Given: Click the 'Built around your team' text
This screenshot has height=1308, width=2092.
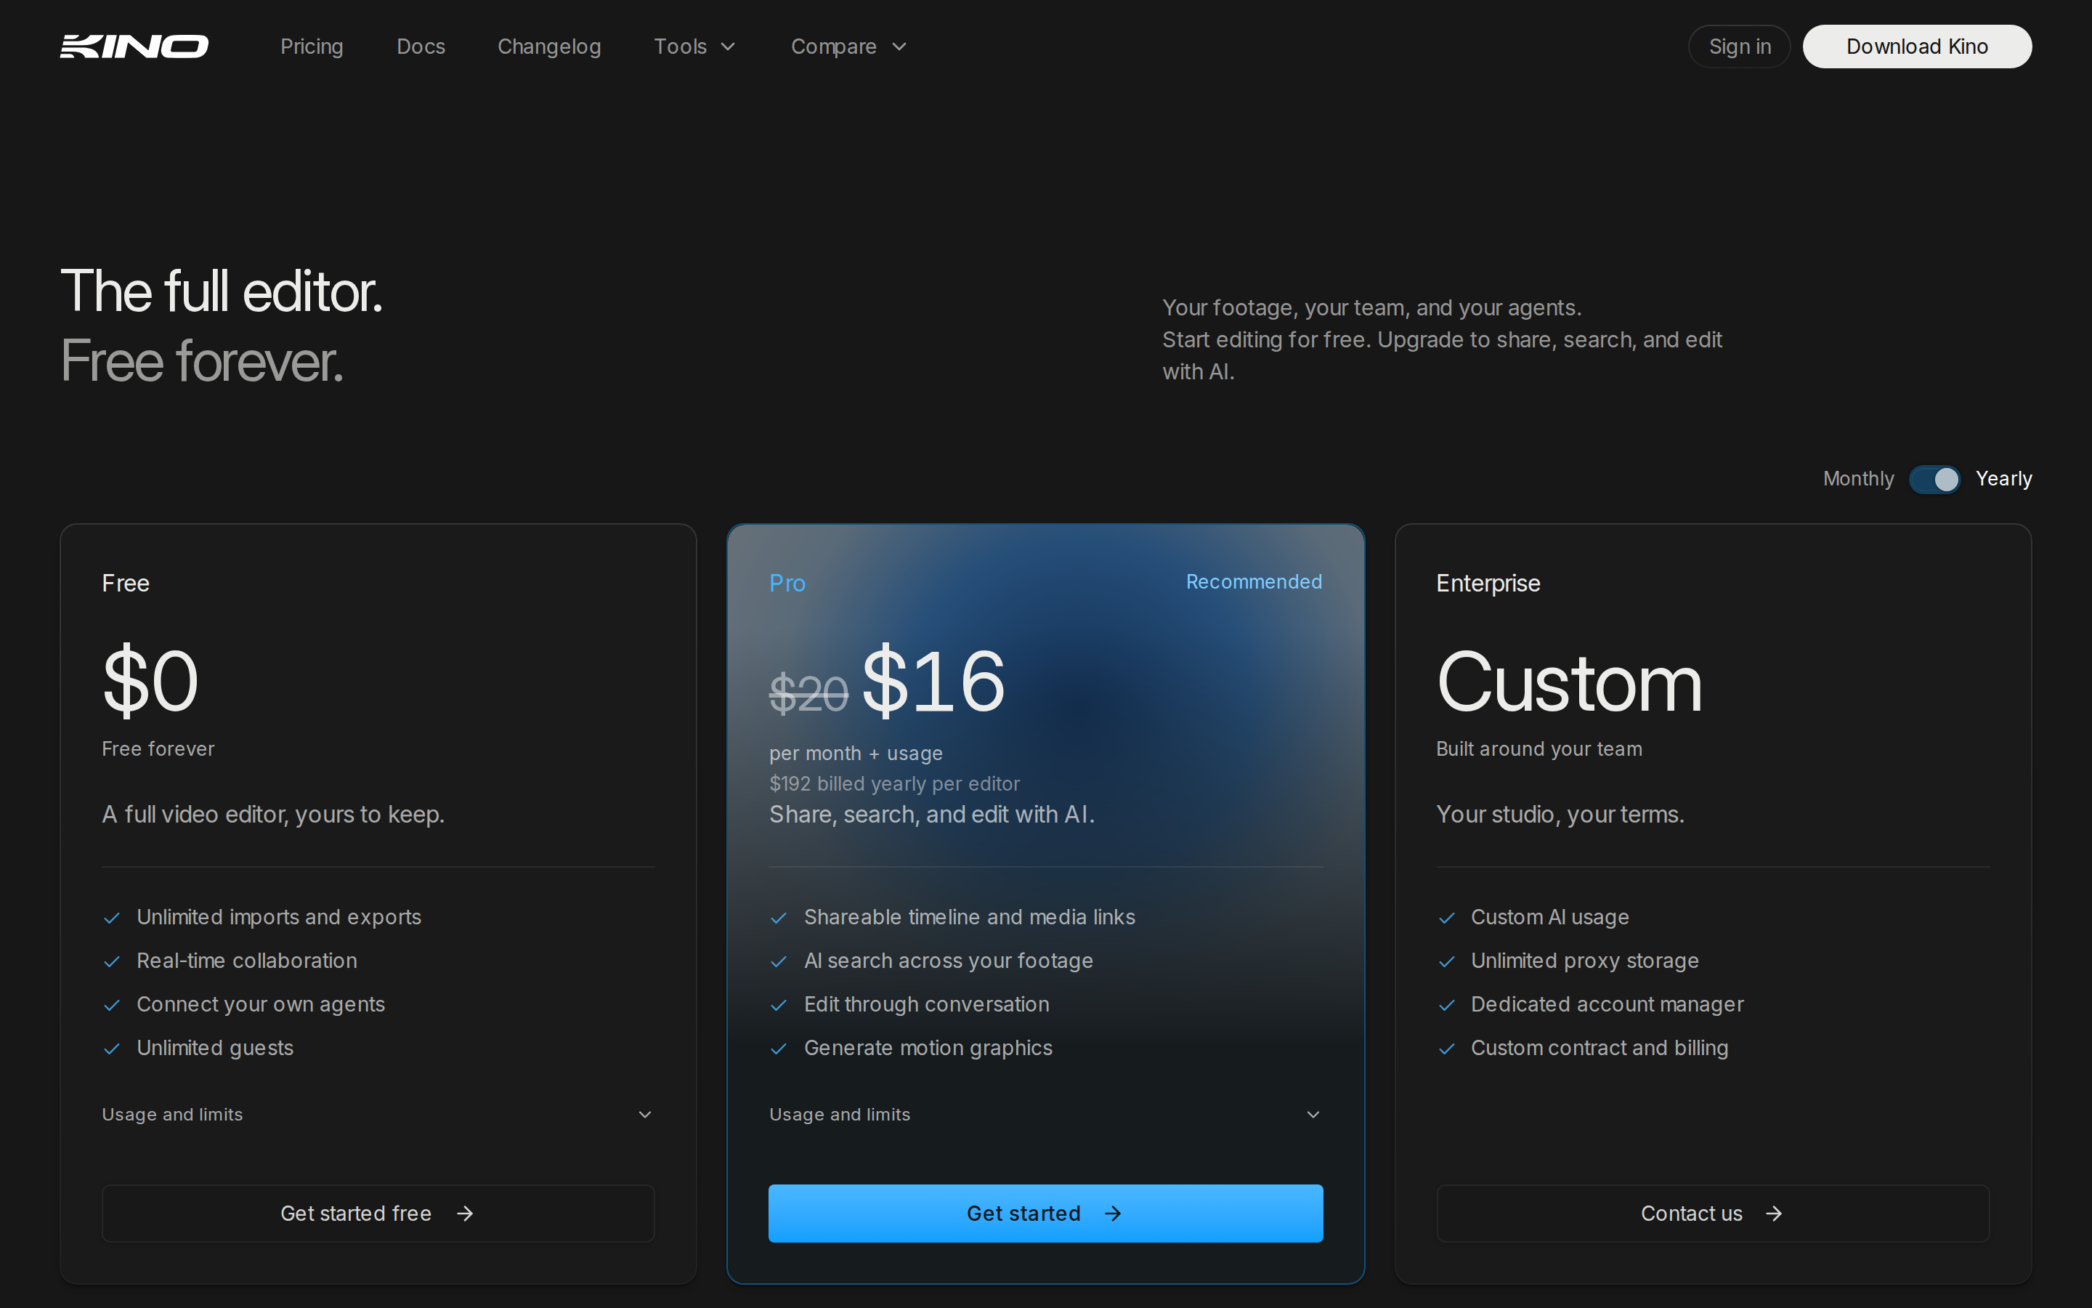Looking at the screenshot, I should [1538, 749].
